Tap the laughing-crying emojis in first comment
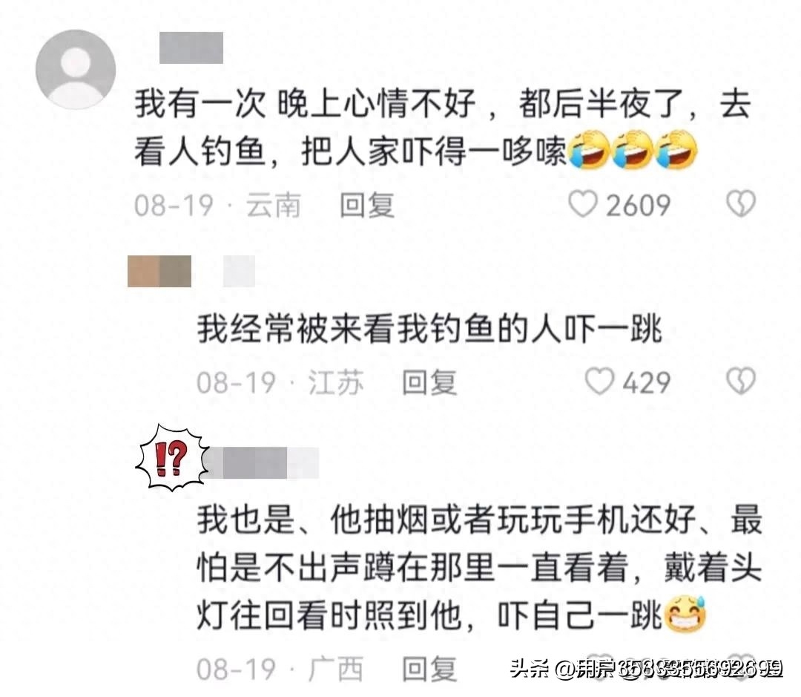This screenshot has width=801, height=697. click(633, 148)
